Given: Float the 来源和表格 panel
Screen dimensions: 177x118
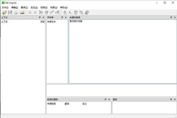Looking at the screenshot, I should pyautogui.click(x=171, y=17).
